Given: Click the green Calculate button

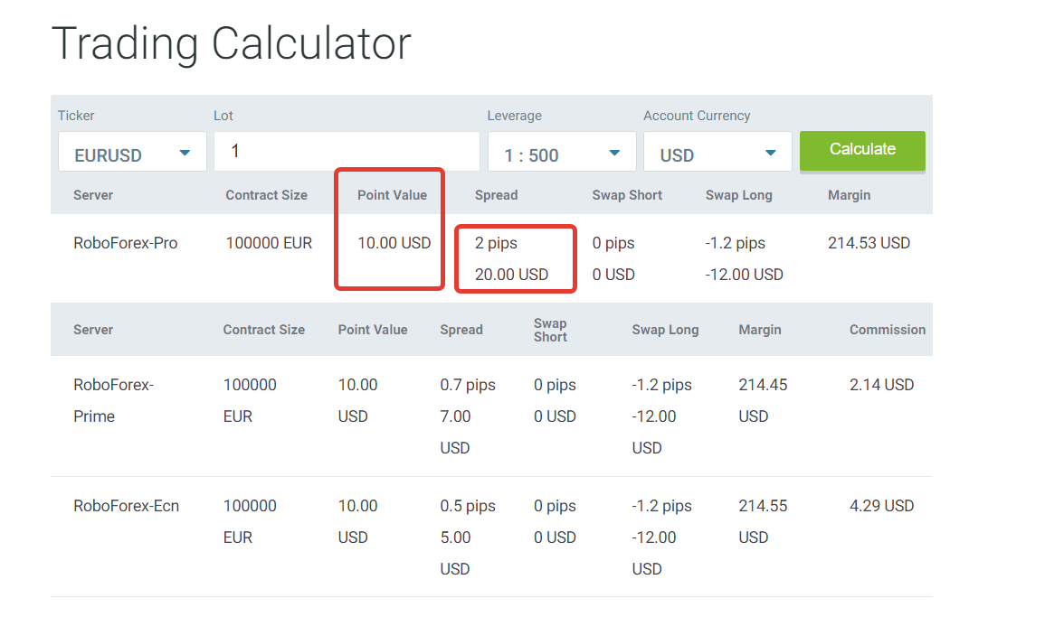Looking at the screenshot, I should click(862, 151).
